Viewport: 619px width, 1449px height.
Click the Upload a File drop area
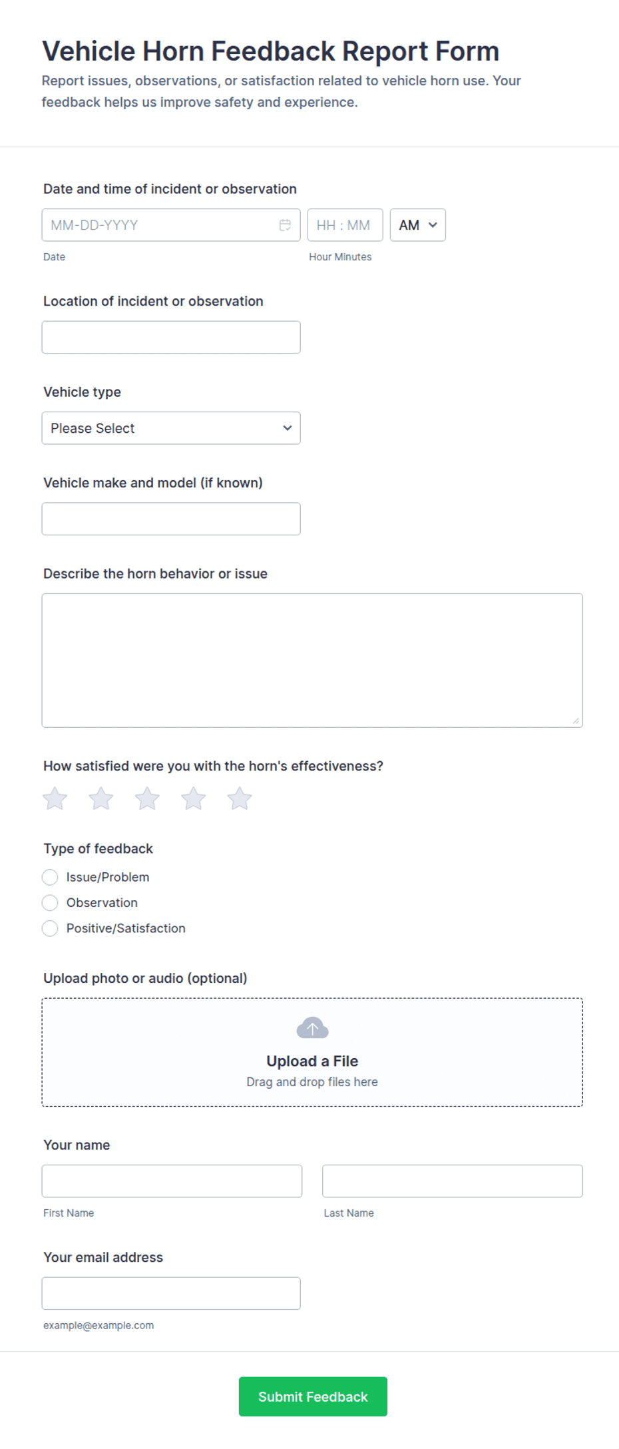[312, 1052]
